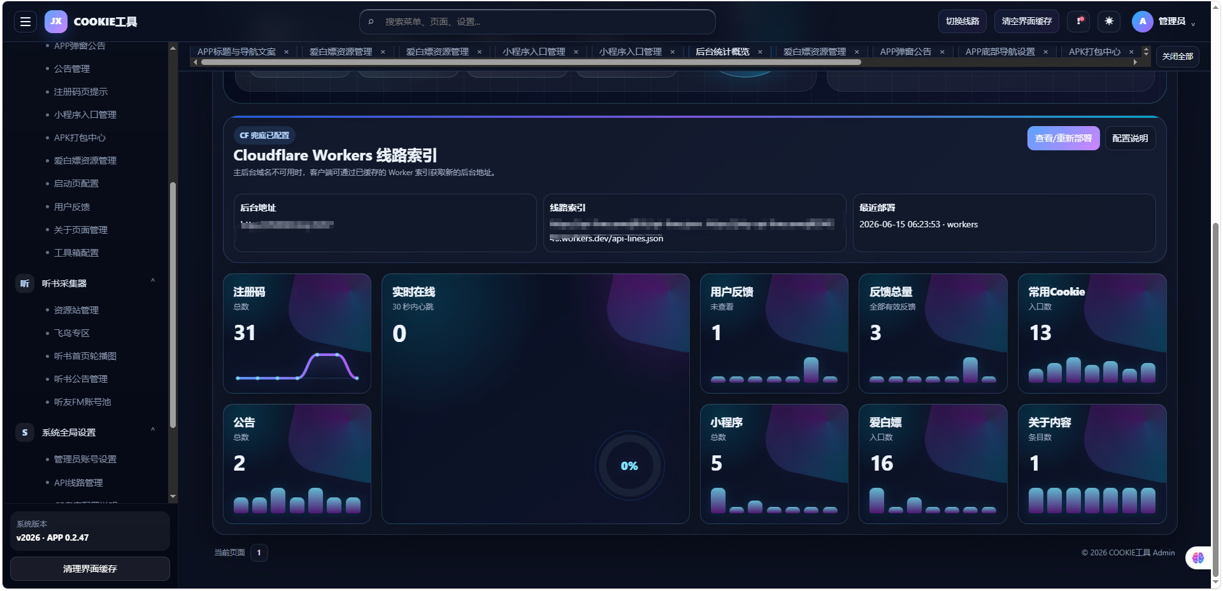Viewport: 1223px width, 591px height.
Task: Open 关于页面管理 in the sidebar
Action: point(81,230)
